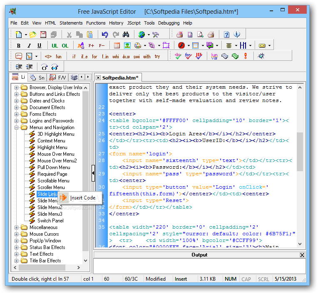Click the color palette icon
This screenshot has width=318, height=294.
(138, 45)
